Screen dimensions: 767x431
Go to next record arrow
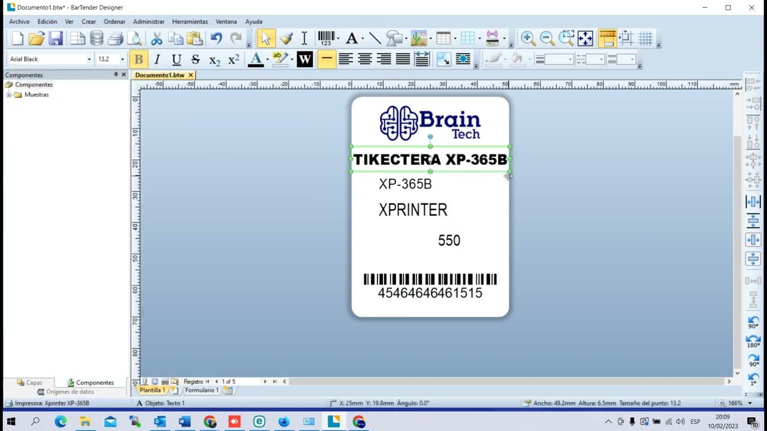pos(265,381)
